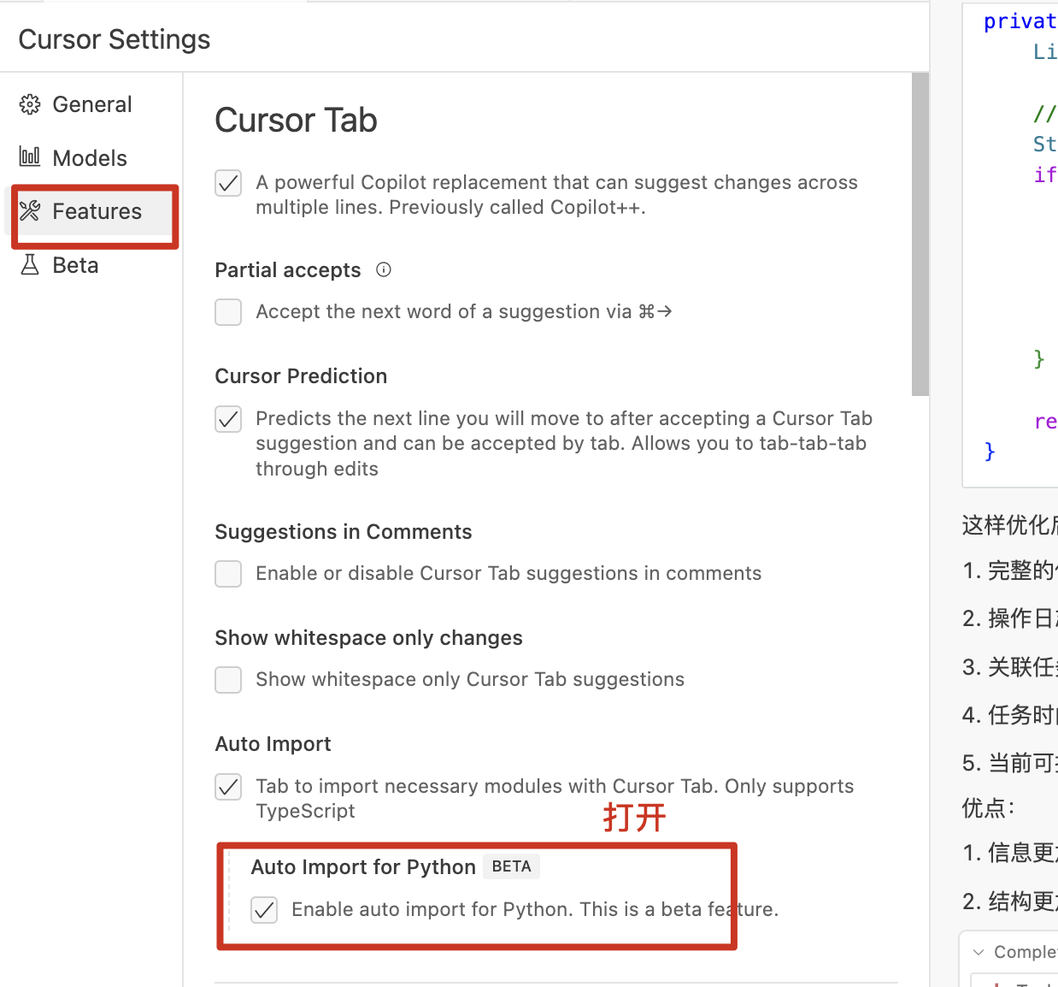Open the General settings section
Viewport: 1058px width, 987px height.
pyautogui.click(x=91, y=104)
